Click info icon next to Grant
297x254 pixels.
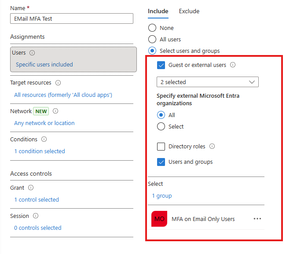tap(31, 188)
